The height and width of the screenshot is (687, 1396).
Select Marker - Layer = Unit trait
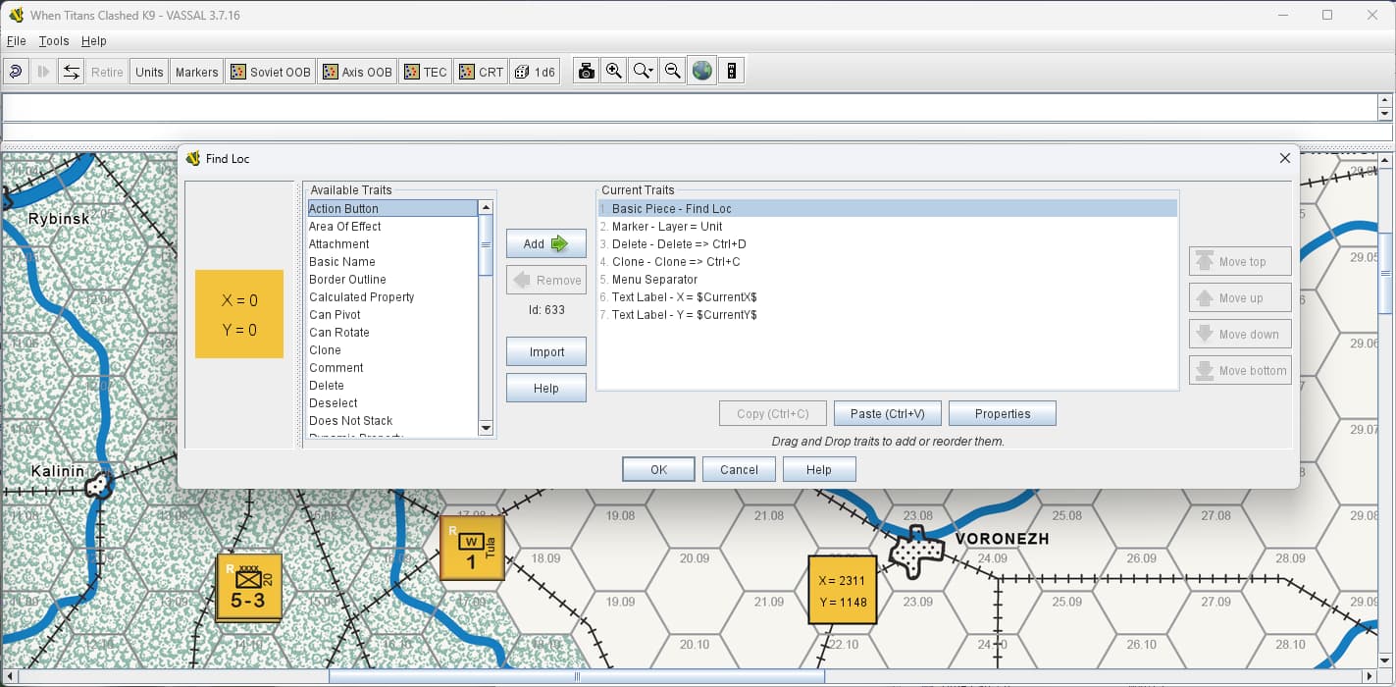coord(887,227)
